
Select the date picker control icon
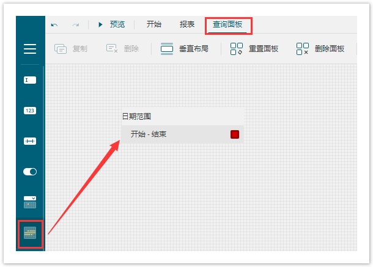pyautogui.click(x=30, y=202)
